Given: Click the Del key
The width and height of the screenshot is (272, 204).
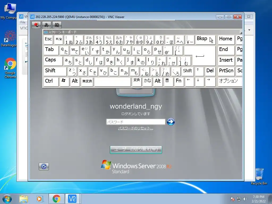Looking at the screenshot, I should point(210,71).
